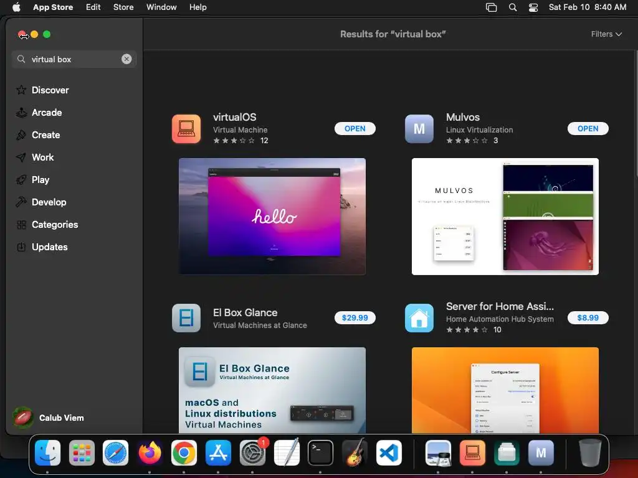View the Configure Server preview image
This screenshot has width=638, height=478.
pos(505,390)
